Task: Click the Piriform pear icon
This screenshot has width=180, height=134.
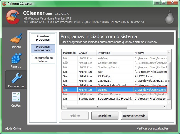Action: click(x=169, y=17)
